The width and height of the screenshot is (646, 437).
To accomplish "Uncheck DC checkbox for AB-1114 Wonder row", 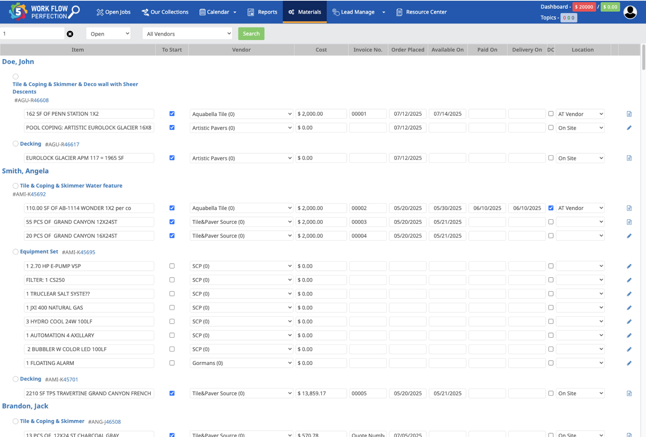I will pyautogui.click(x=551, y=208).
